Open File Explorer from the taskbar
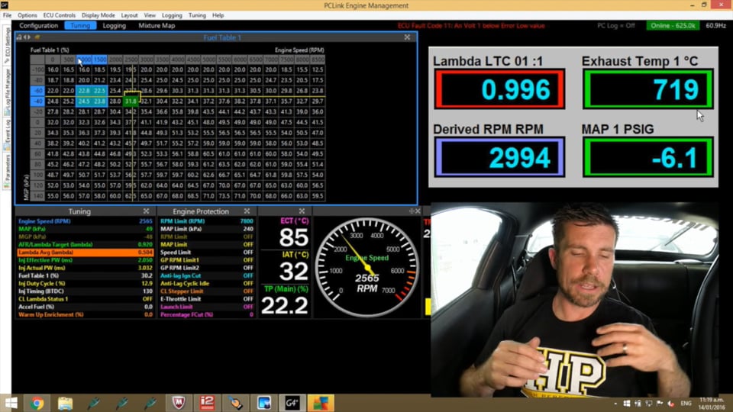 [65, 403]
